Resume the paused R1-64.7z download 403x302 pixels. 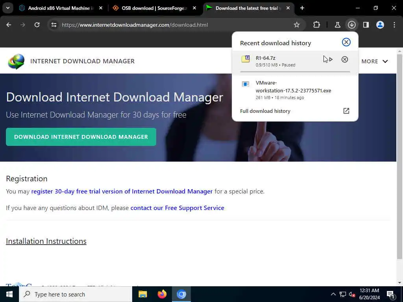pyautogui.click(x=331, y=60)
